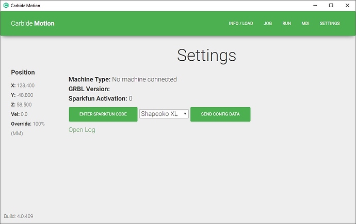Click the GRBL Version label
Screen dimensions: 356x224
[x=89, y=89]
